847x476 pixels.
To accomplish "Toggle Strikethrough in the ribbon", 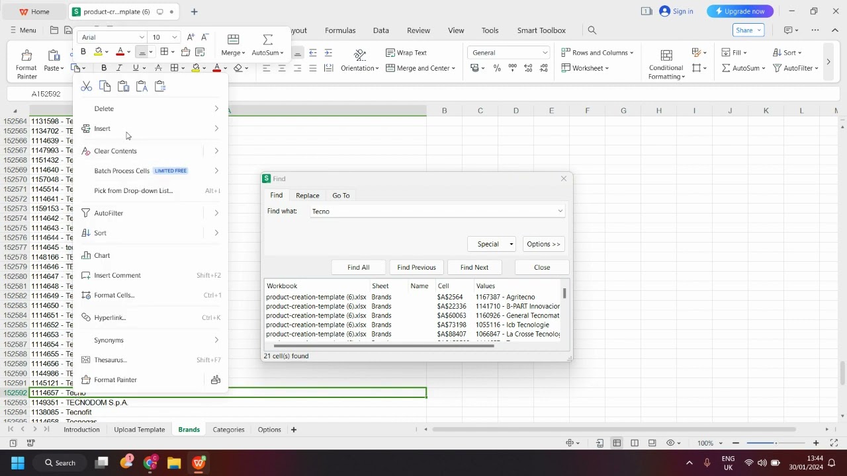I will 158,68.
